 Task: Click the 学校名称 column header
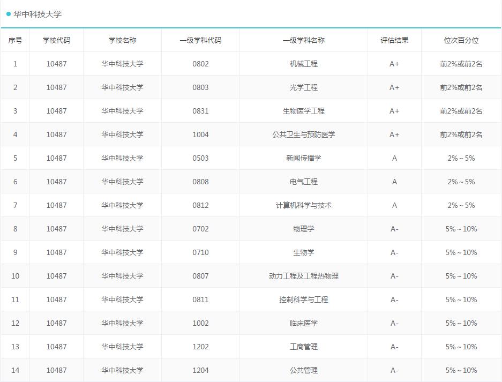[122, 40]
